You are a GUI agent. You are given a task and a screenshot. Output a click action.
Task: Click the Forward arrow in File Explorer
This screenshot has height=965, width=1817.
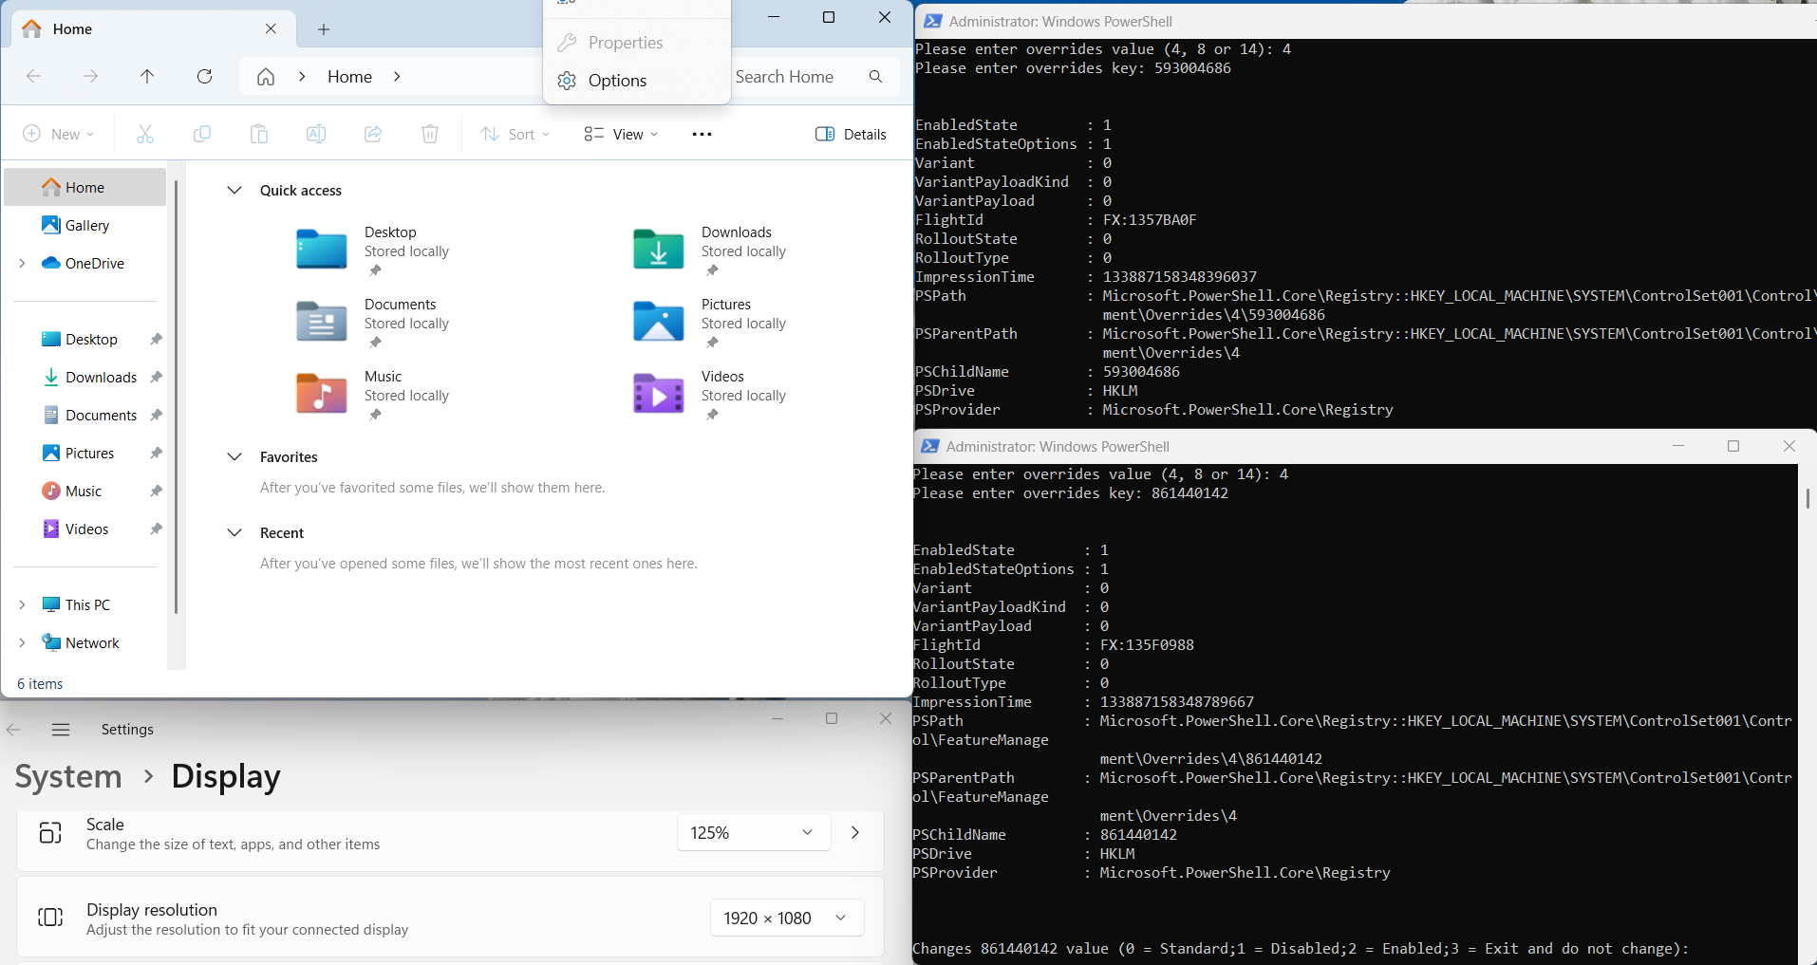pos(91,77)
